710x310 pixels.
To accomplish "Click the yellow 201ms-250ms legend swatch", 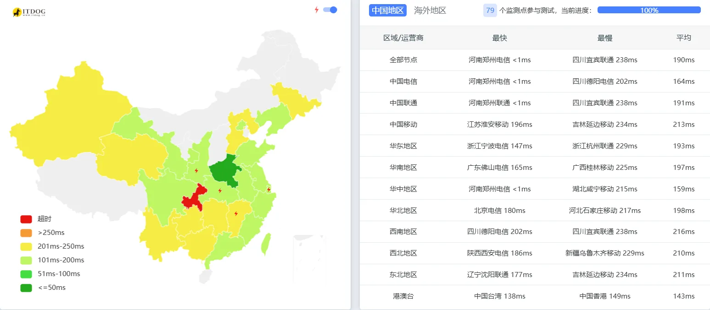I will [x=26, y=246].
